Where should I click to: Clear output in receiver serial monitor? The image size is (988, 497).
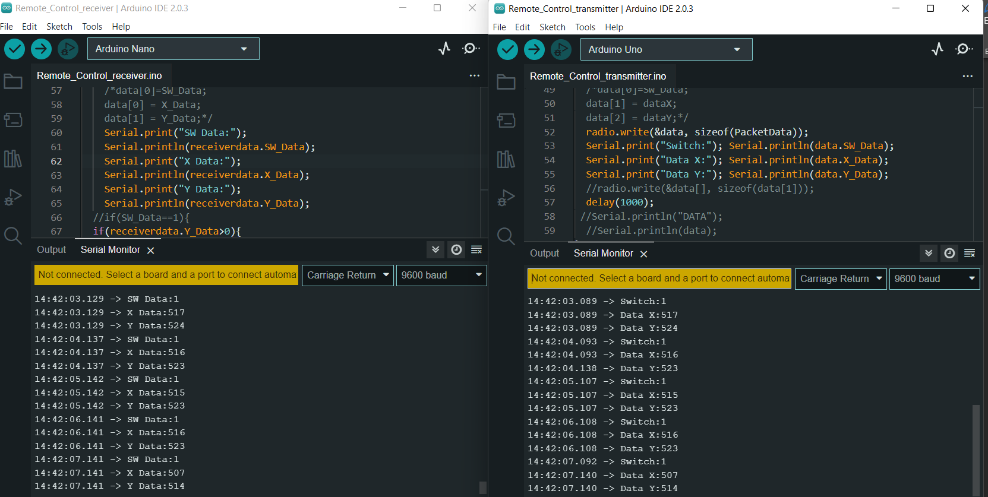[x=476, y=249]
